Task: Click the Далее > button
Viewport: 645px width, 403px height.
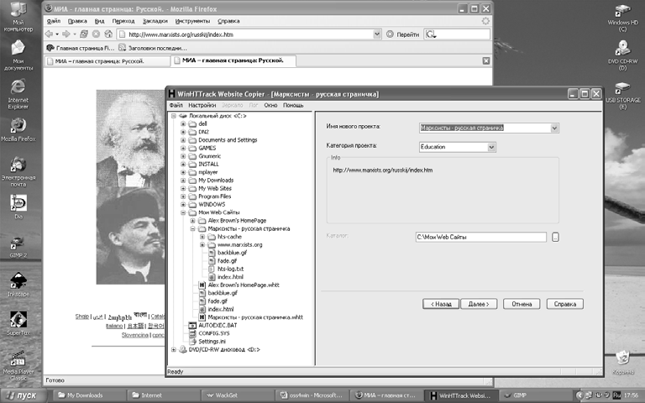Action: point(477,304)
